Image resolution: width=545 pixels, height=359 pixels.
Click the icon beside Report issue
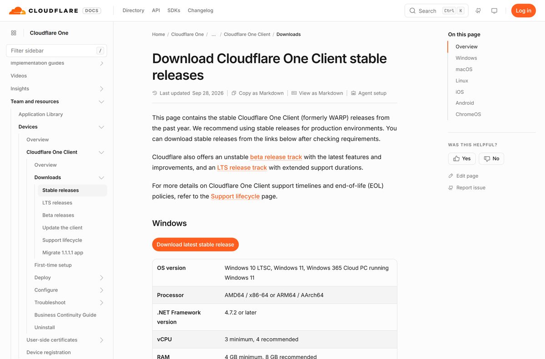click(451, 188)
